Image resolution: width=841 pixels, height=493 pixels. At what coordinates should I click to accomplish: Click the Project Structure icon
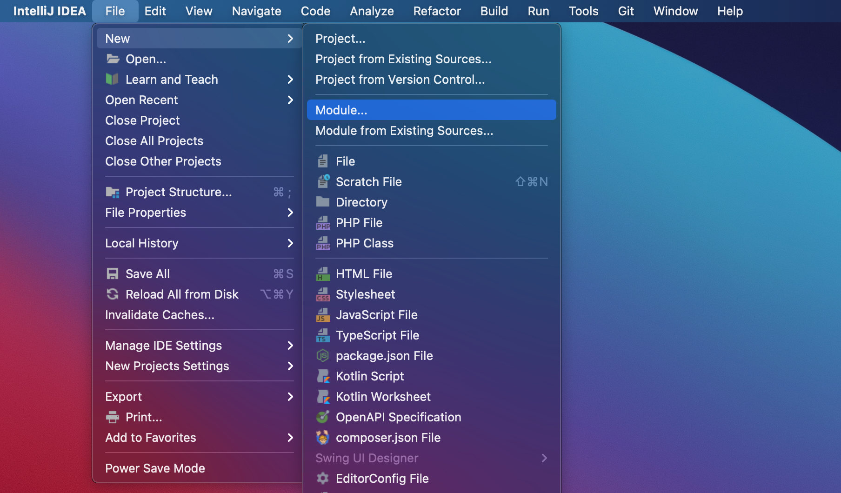(113, 192)
